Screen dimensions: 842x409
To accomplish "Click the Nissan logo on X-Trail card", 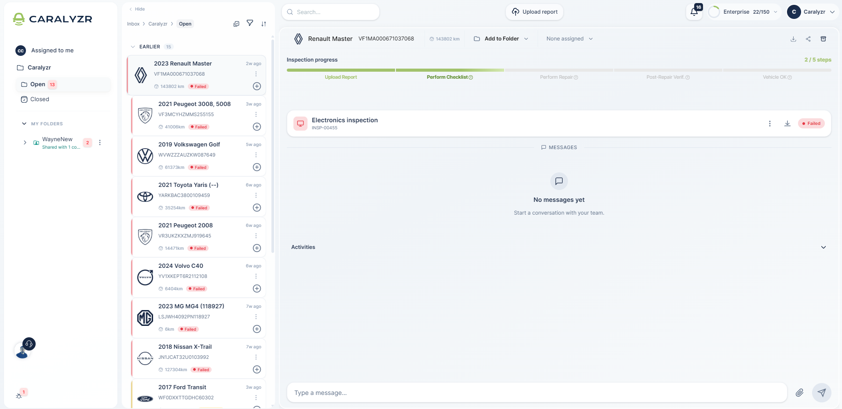I will point(145,358).
